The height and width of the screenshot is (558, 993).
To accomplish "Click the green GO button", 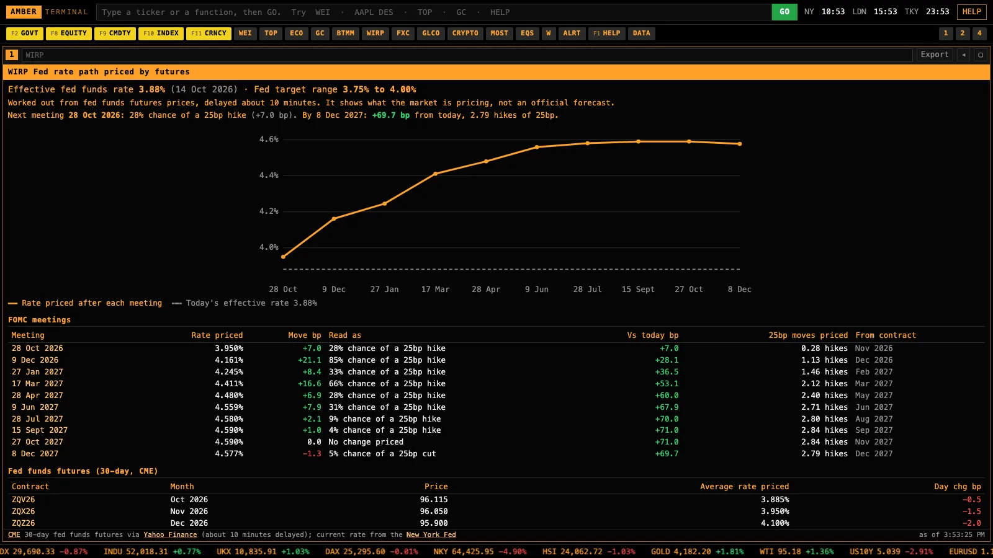I will coord(784,12).
